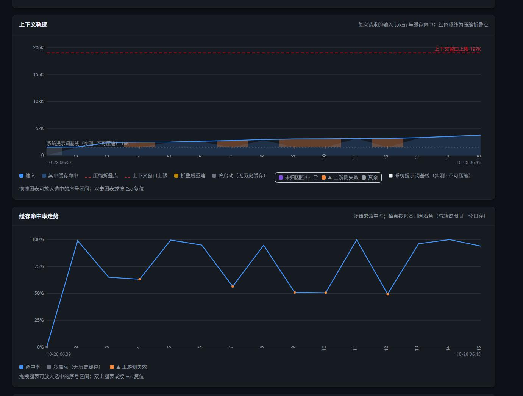Click the red 上下文窗口上限 197K label
This screenshot has width=523, height=396.
(457, 49)
